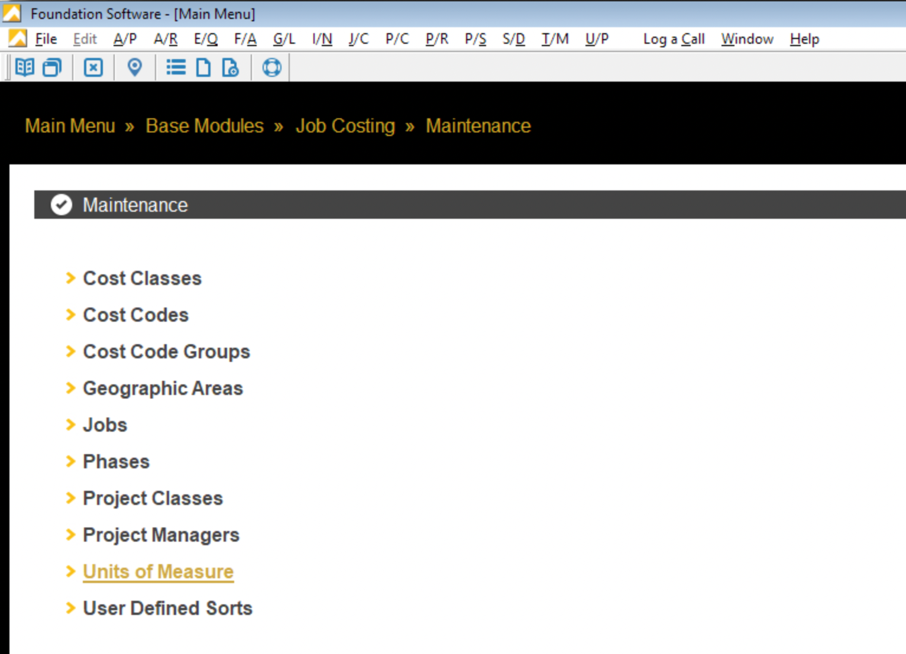Open Cost Code Groups

pos(167,351)
